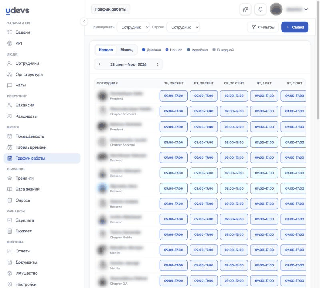Click the user avatar in the header
This screenshot has height=288, width=320.
coord(276,9)
